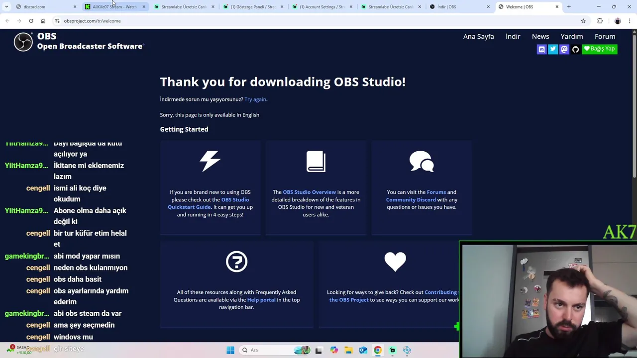The width and height of the screenshot is (637, 358).
Task: Open Forum menu item
Action: (x=605, y=36)
